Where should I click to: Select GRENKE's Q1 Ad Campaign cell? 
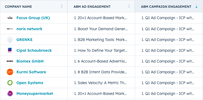tap(168, 40)
